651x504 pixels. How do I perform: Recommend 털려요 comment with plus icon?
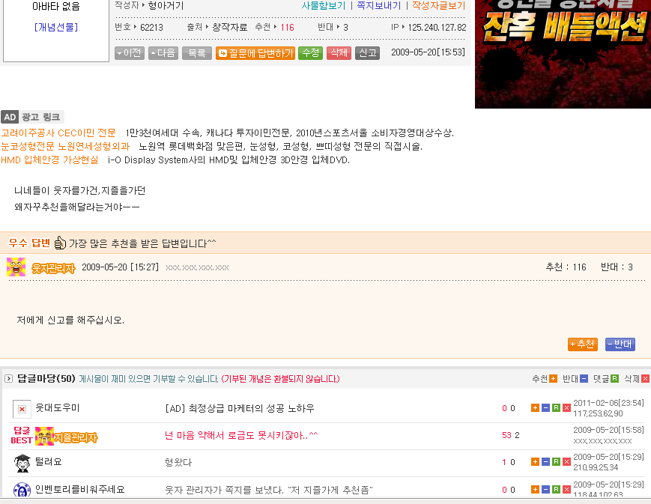[535, 461]
